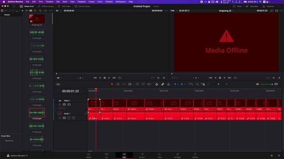Open the Flag color dropdown
Image resolution: width=284 pixels, height=159 pixels.
click(178, 84)
